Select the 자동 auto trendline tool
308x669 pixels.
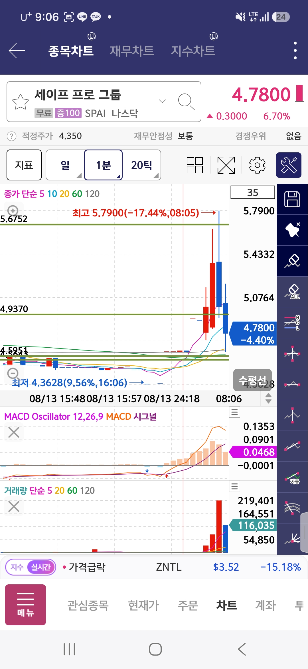point(292,477)
